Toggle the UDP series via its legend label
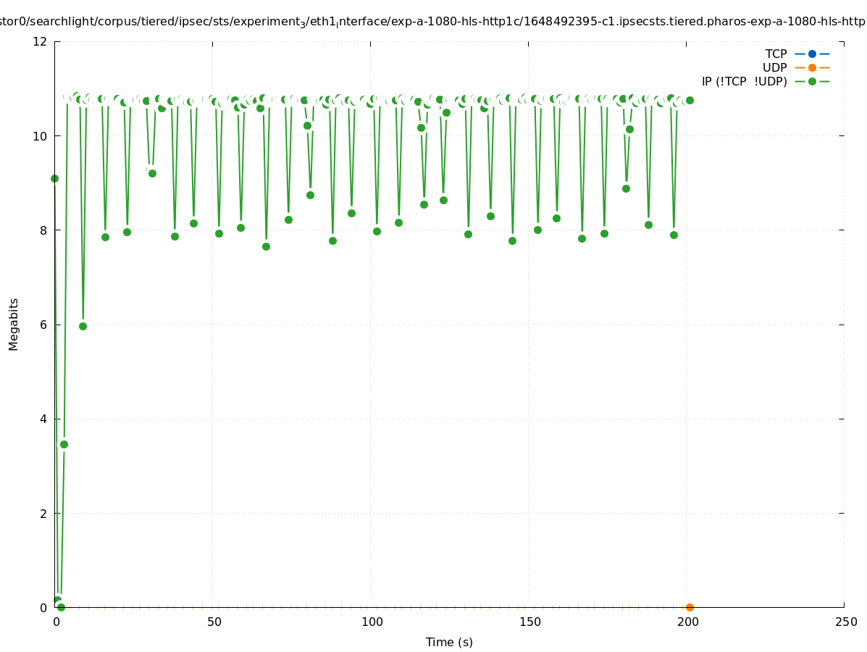867x652 pixels. tap(774, 67)
